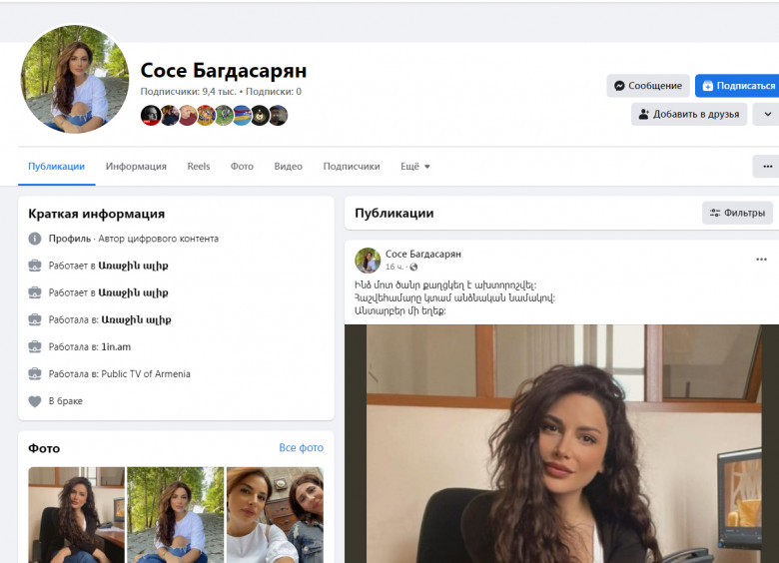Click the Сообщение messenger button

coord(648,86)
